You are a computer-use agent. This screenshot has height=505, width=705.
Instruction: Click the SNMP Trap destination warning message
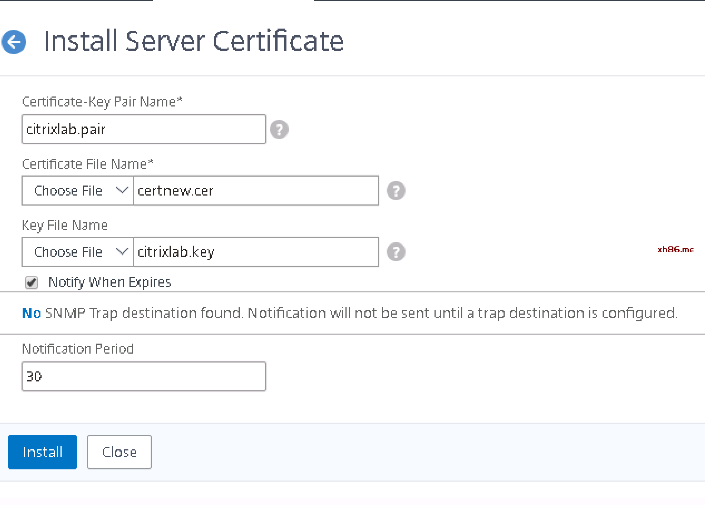(x=350, y=313)
